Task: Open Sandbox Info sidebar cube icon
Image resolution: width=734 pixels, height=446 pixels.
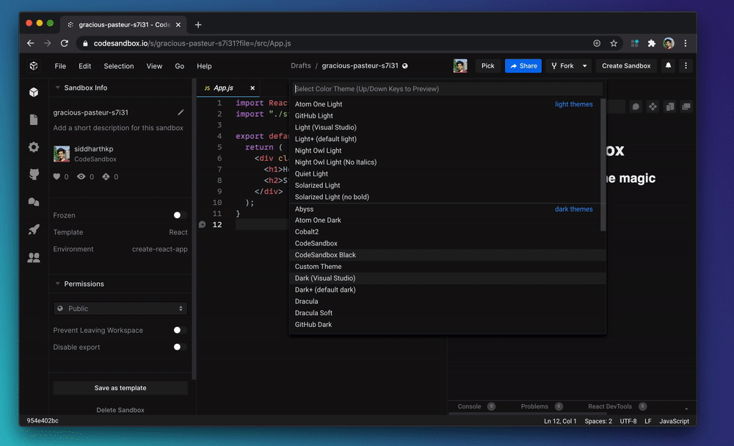Action: point(34,93)
